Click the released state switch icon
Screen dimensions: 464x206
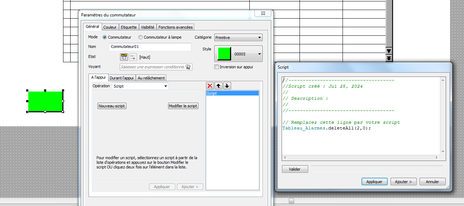click(x=133, y=57)
